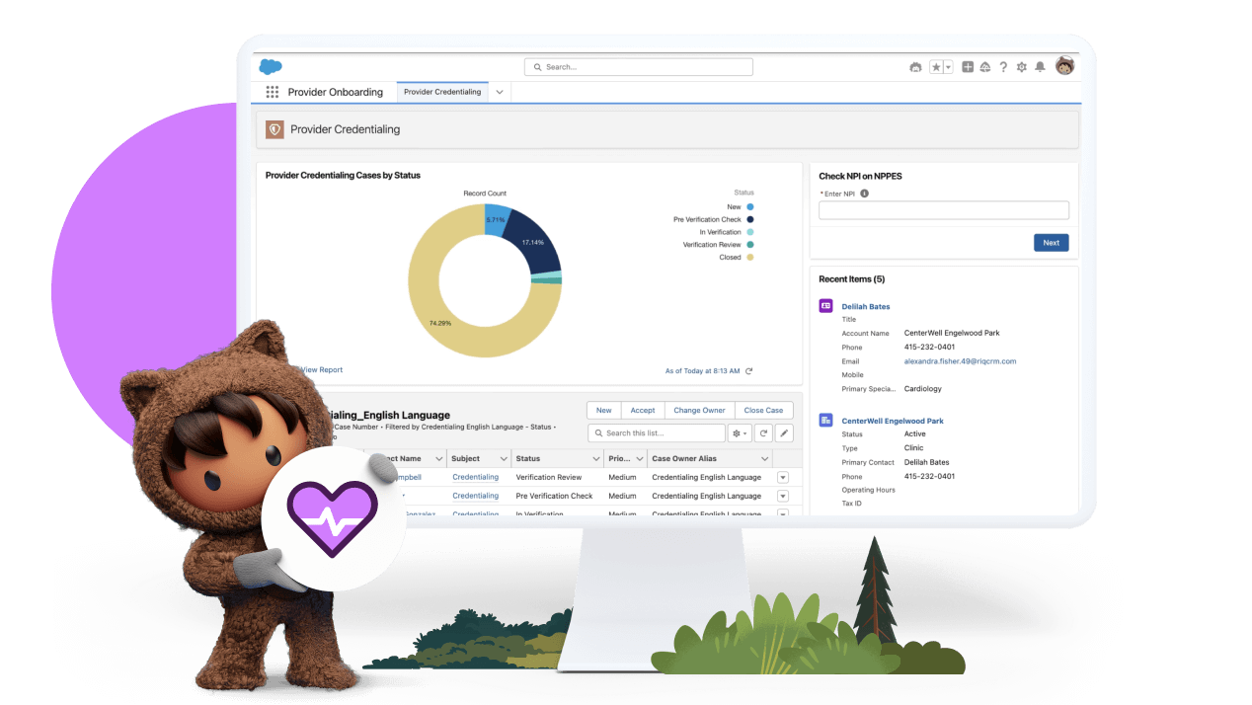Open row actions for the Verification Review case
This screenshot has width=1252, height=705.
pos(783,478)
